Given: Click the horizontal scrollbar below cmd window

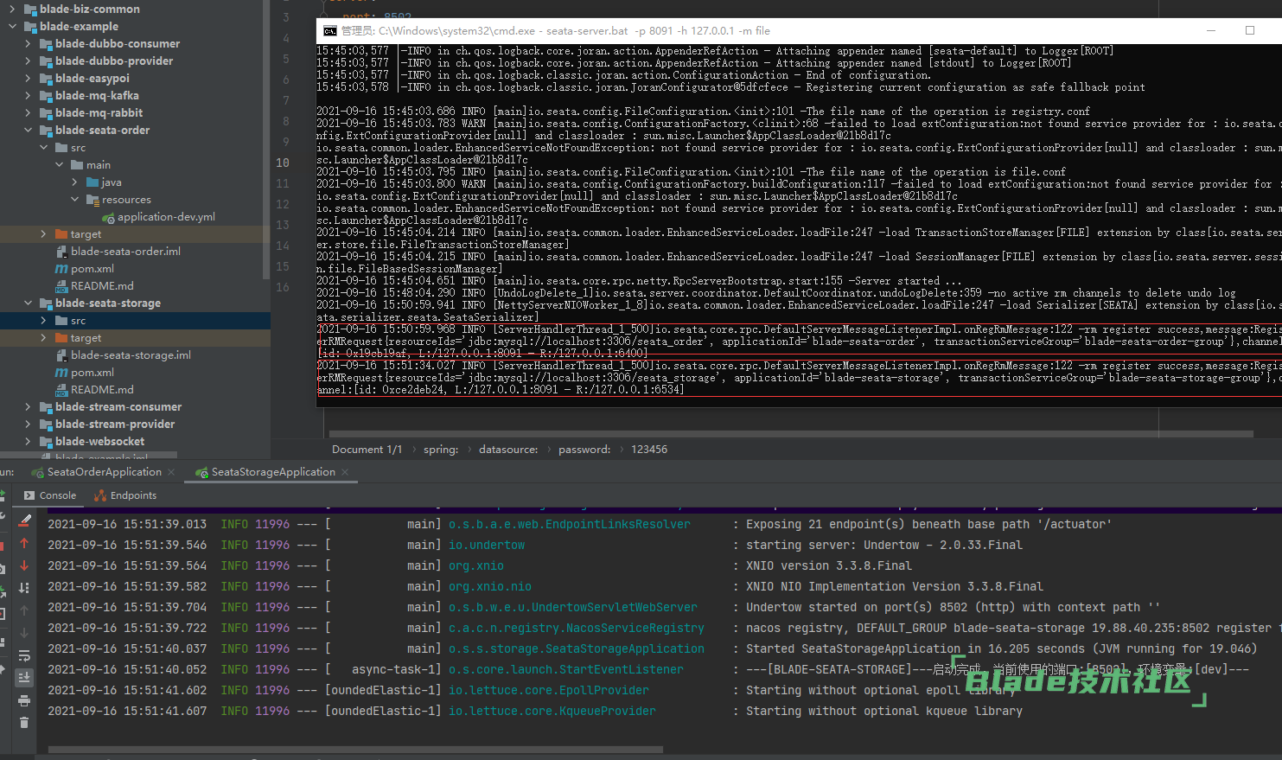Looking at the screenshot, I should [x=791, y=434].
